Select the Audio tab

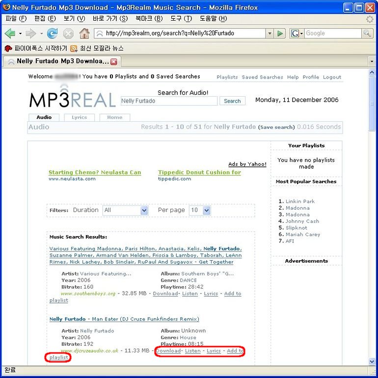point(44,117)
